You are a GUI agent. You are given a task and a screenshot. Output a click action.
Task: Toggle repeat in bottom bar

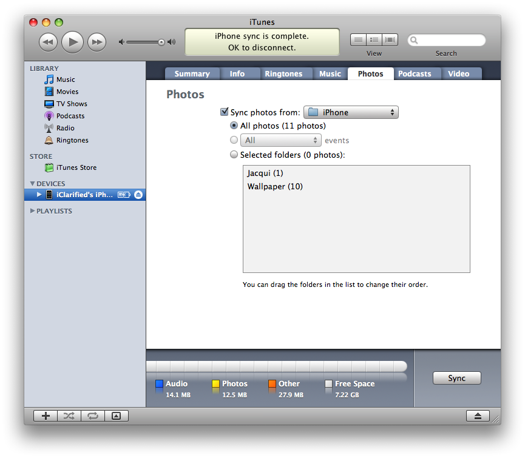93,416
